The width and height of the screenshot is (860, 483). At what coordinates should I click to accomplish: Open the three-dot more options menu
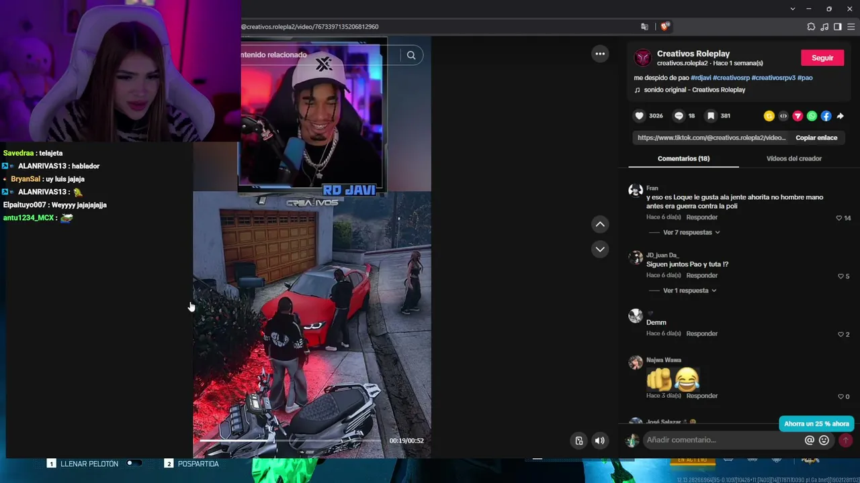click(x=600, y=54)
